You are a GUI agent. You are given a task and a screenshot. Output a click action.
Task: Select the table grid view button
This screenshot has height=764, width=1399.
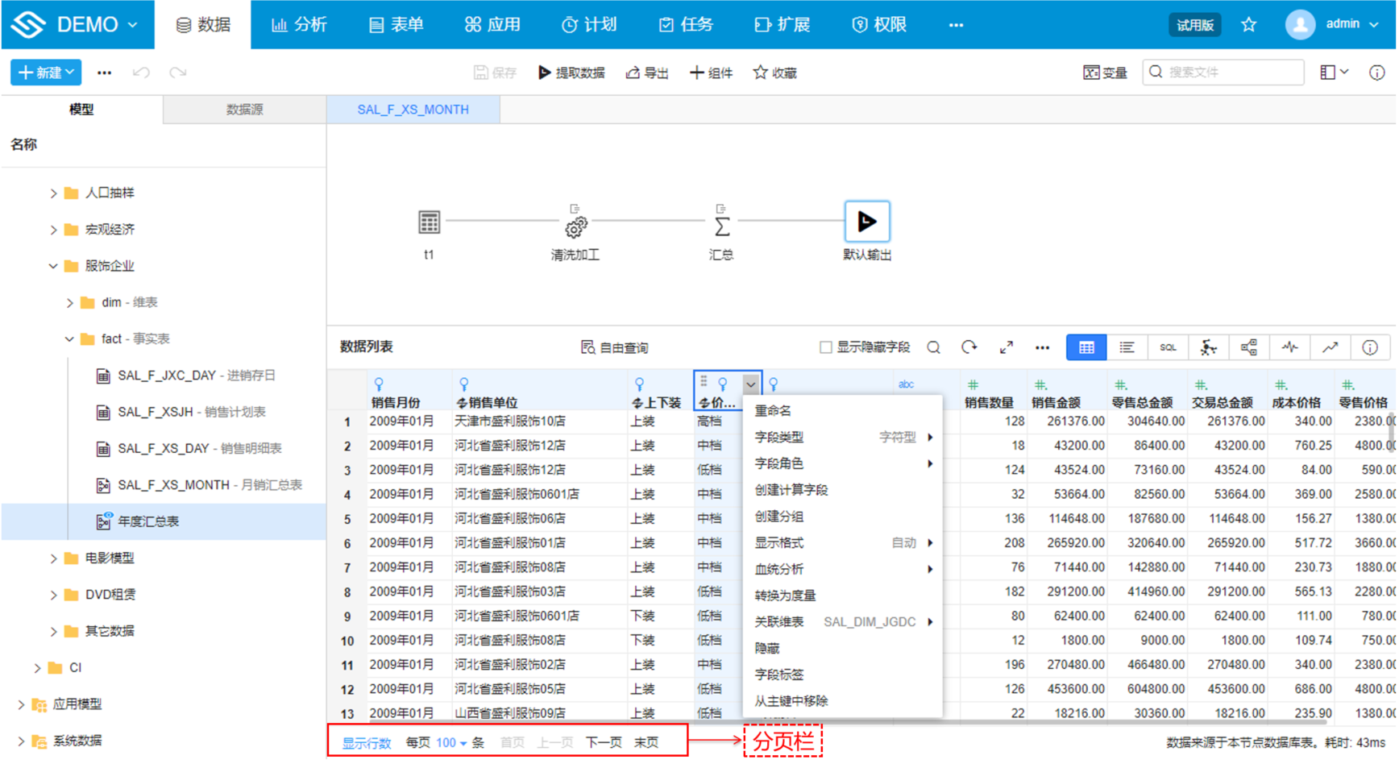coord(1086,347)
